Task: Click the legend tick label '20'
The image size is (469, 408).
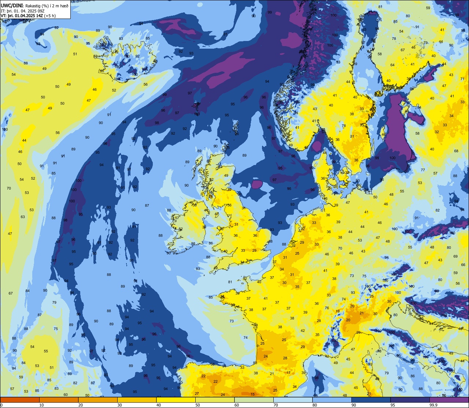Action: pyautogui.click(x=81, y=405)
